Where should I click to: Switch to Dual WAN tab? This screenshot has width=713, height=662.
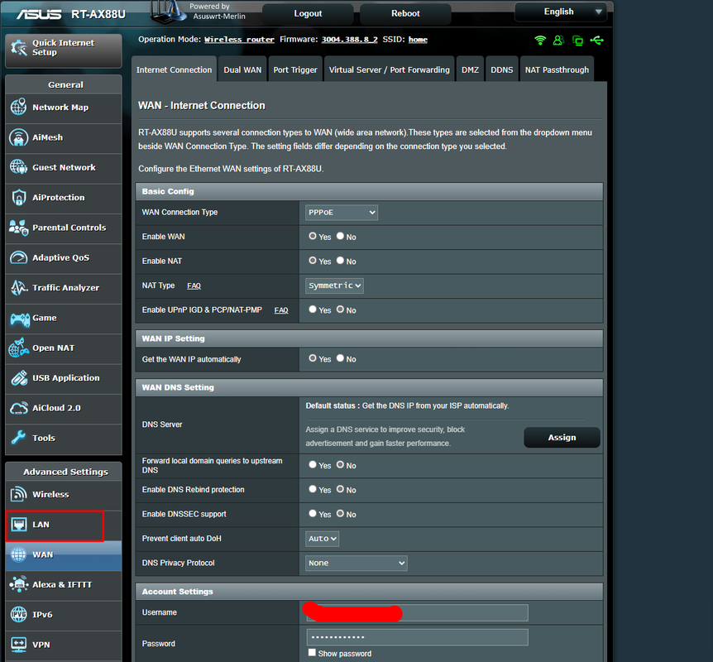click(x=242, y=70)
